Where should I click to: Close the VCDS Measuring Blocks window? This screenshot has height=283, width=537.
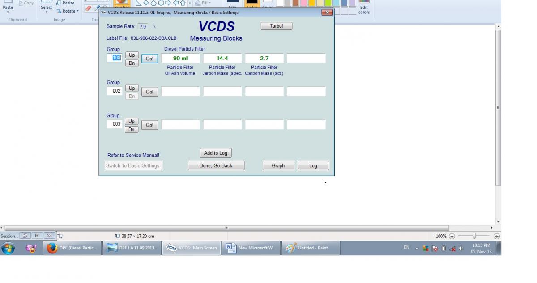(x=327, y=12)
